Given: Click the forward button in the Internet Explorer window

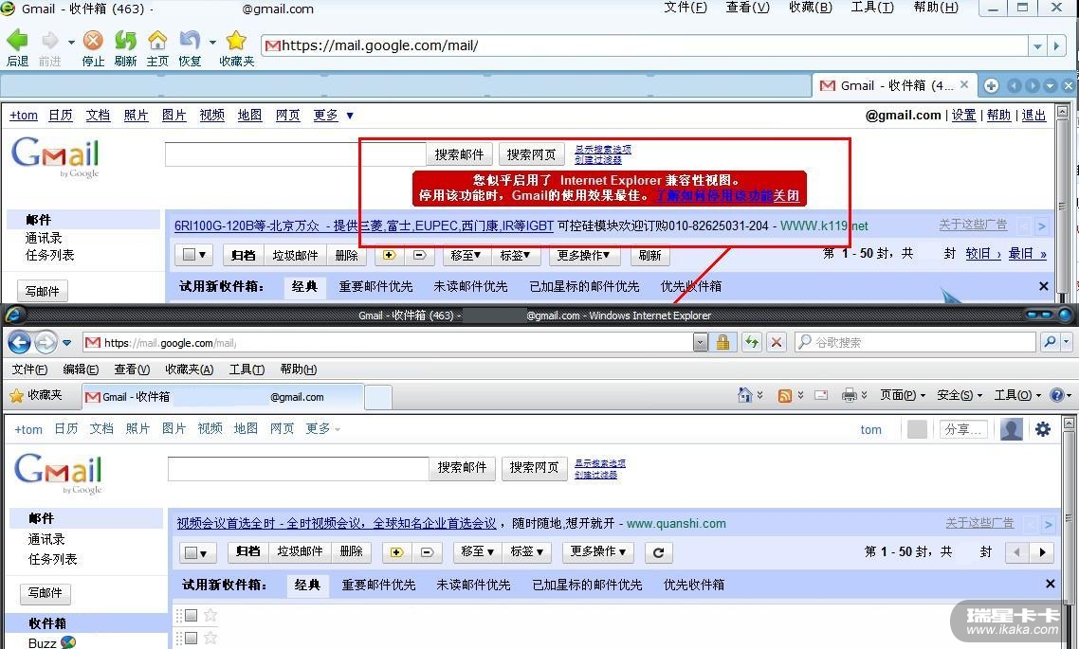Looking at the screenshot, I should (46, 342).
